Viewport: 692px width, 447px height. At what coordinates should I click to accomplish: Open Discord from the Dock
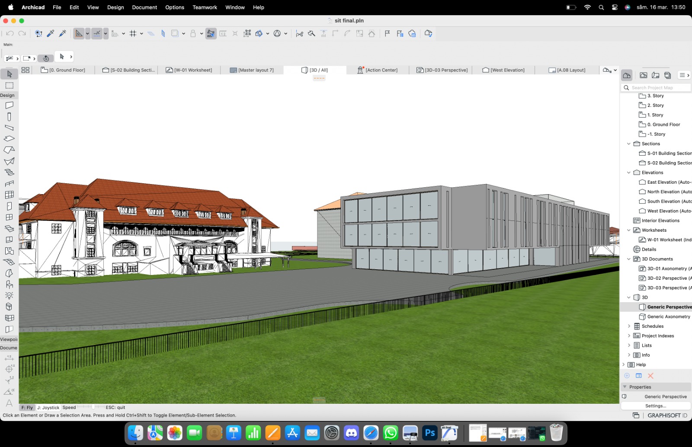(352, 433)
